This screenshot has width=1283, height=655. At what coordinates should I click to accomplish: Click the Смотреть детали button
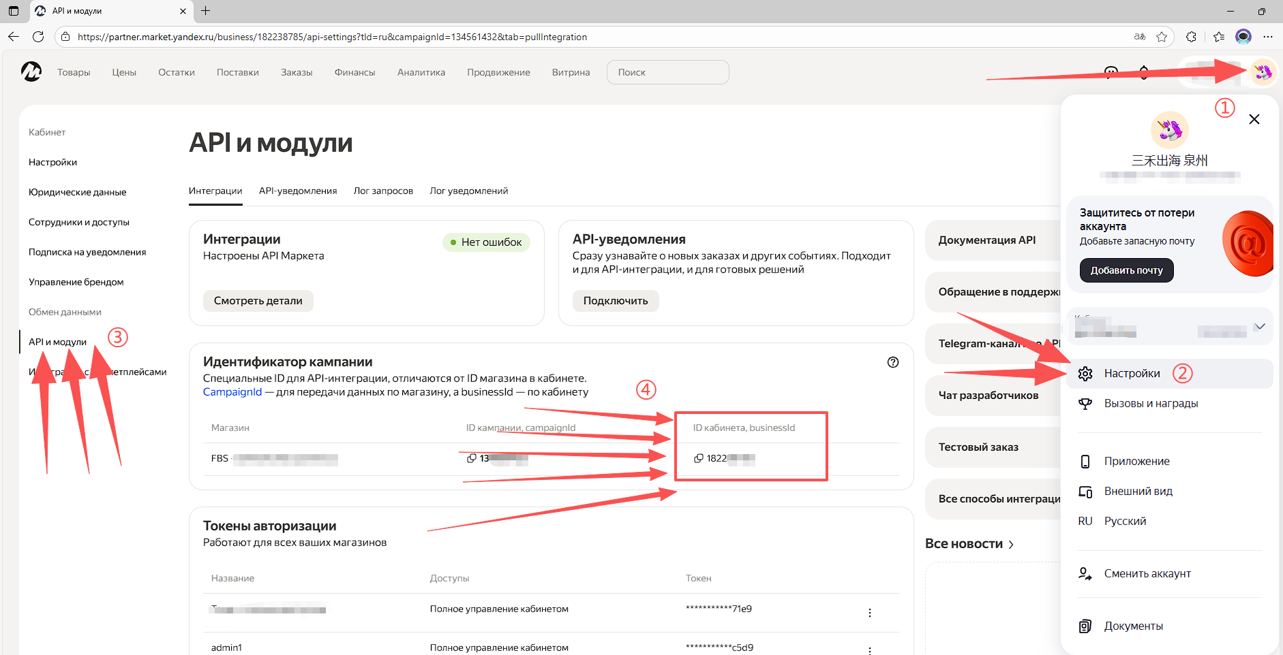coord(258,301)
